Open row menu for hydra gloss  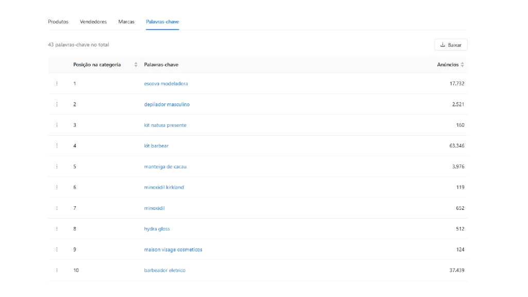(57, 228)
